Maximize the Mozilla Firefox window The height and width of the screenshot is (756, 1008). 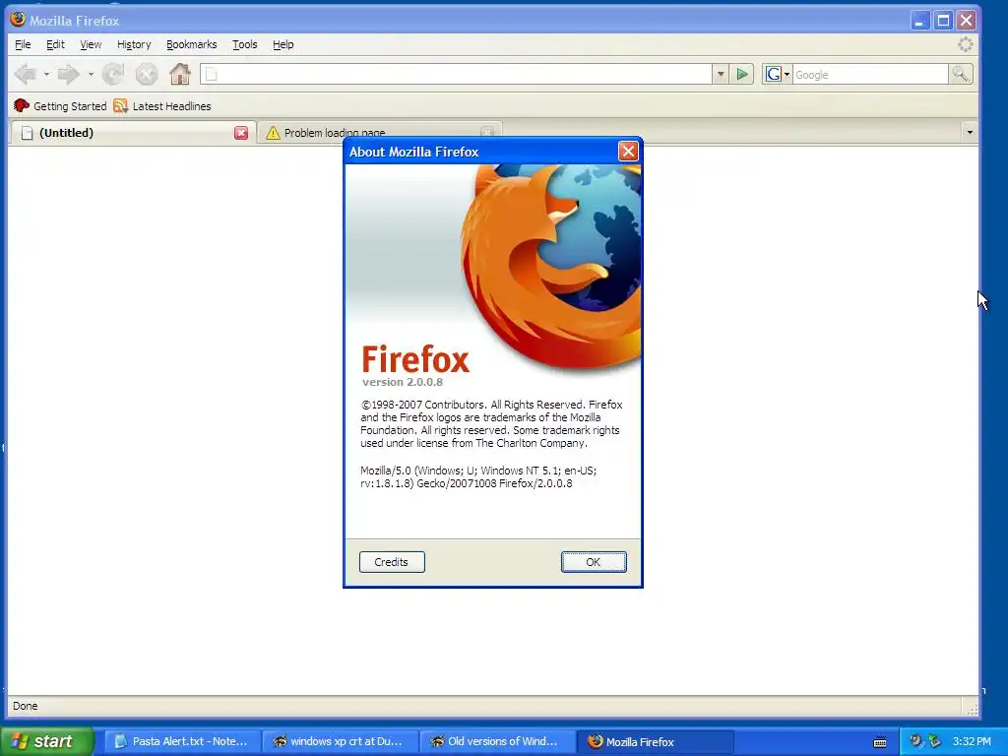coord(943,21)
